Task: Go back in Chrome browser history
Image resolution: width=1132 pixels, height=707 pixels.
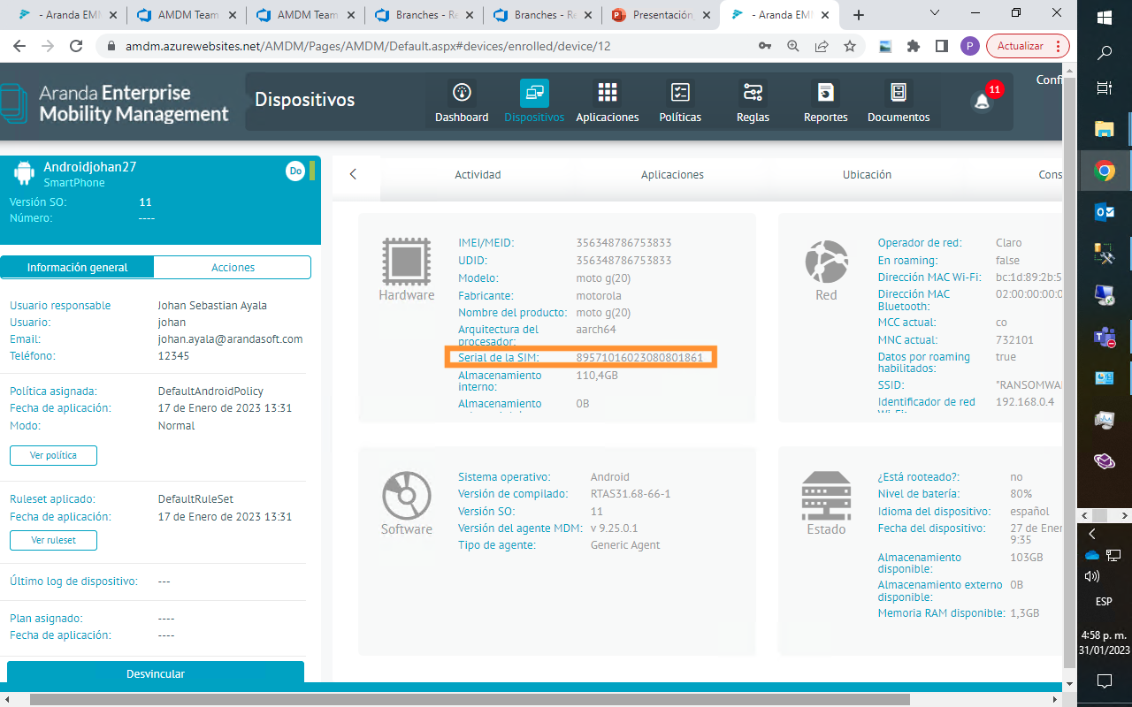Action: 19,46
